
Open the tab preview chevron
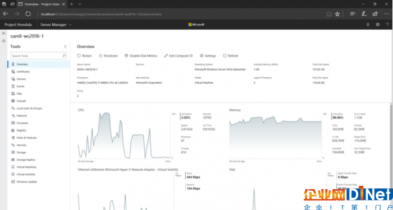[80, 4]
